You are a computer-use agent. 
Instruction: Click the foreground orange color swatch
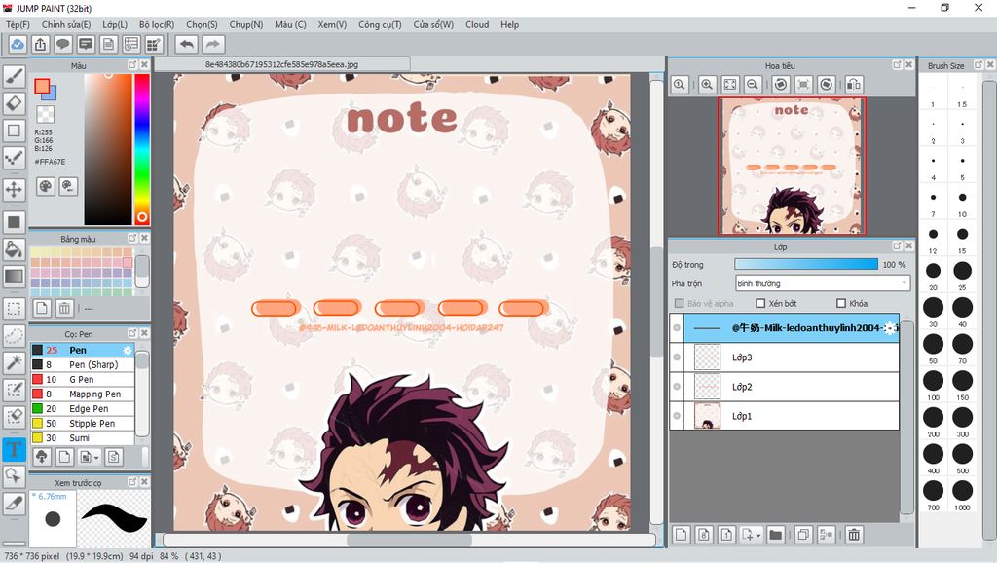click(x=42, y=87)
